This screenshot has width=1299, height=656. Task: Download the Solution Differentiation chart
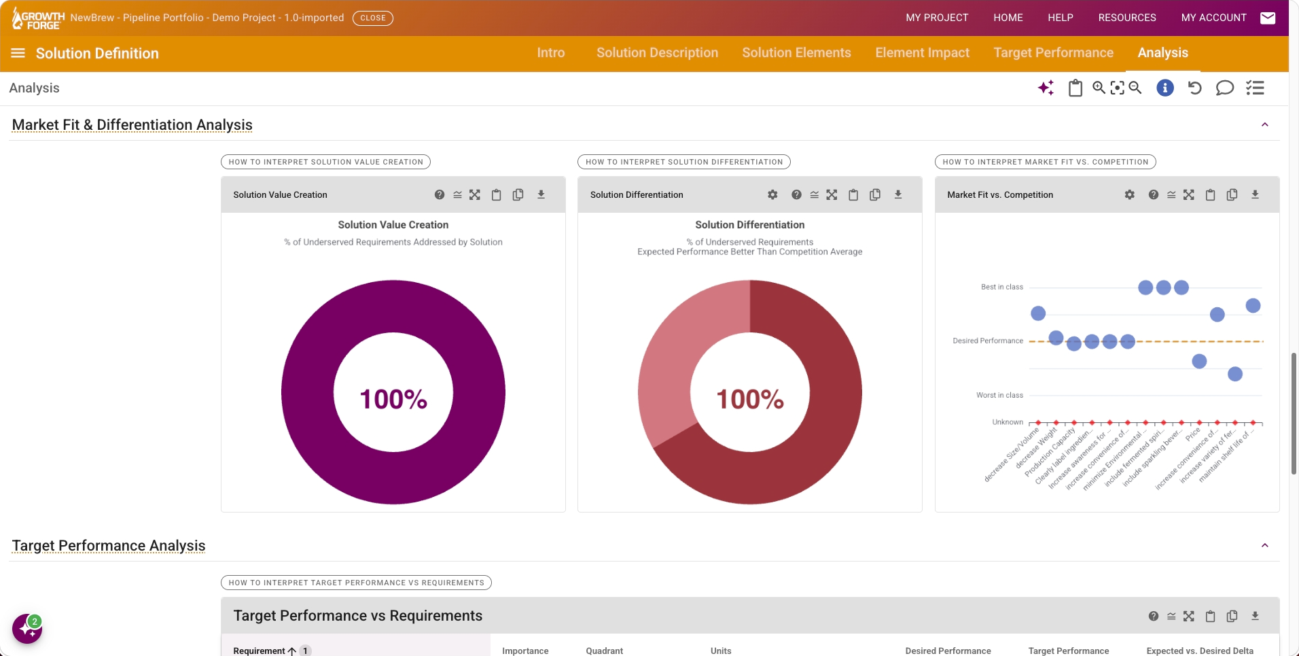click(898, 194)
